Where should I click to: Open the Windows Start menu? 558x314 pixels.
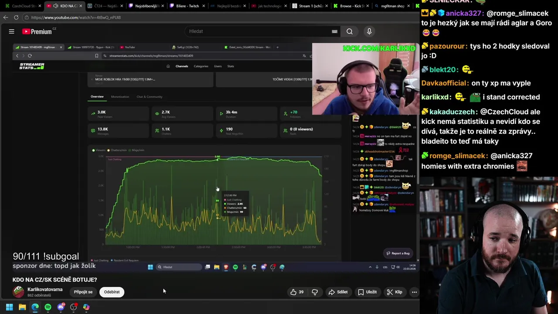(x=9, y=307)
